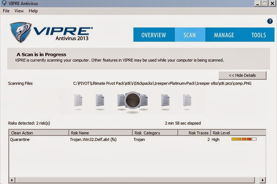Screen dimensions: 277x184
Task: Click the Trojan risk category cell
Action: click(139, 139)
